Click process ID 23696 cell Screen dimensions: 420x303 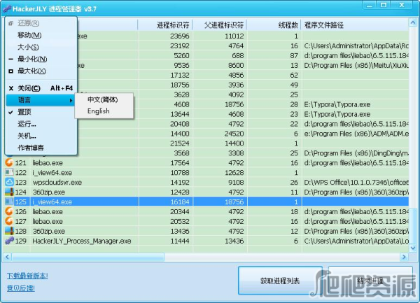pos(180,36)
